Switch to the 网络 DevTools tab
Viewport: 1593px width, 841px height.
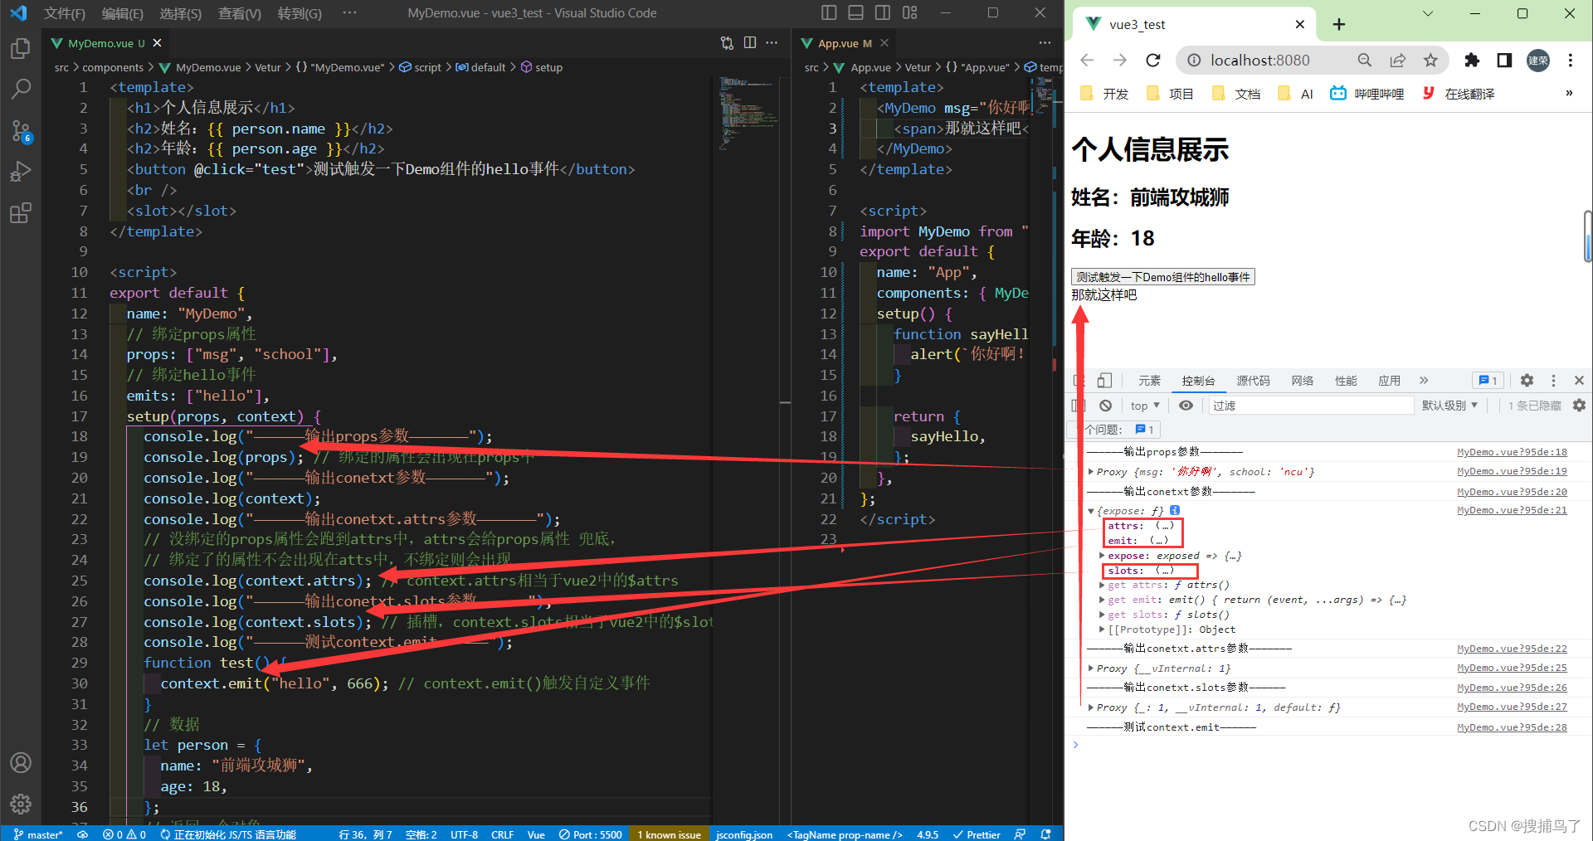1302,381
